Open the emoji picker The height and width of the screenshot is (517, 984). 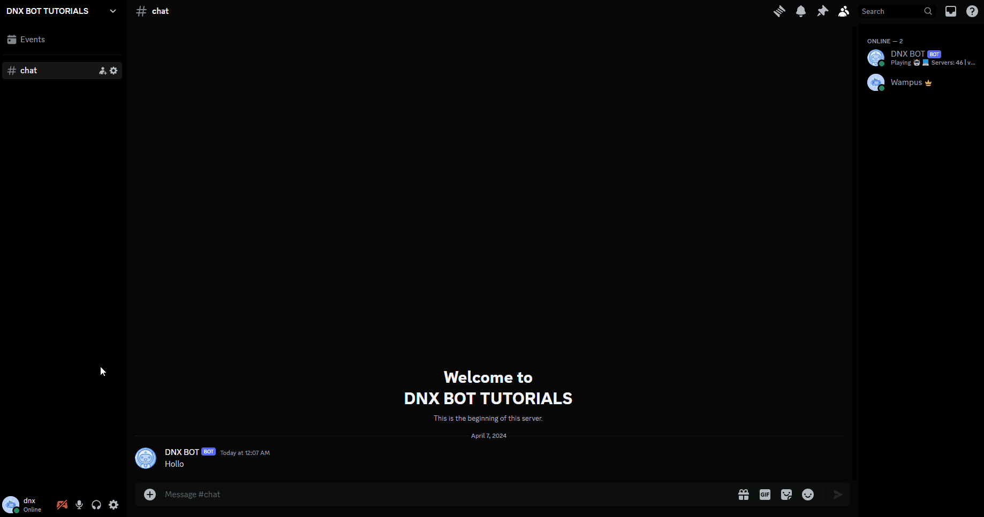pyautogui.click(x=808, y=495)
